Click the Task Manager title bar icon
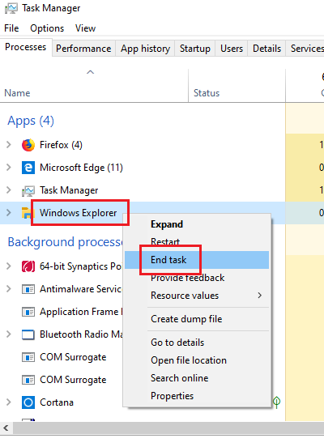 tap(11, 8)
